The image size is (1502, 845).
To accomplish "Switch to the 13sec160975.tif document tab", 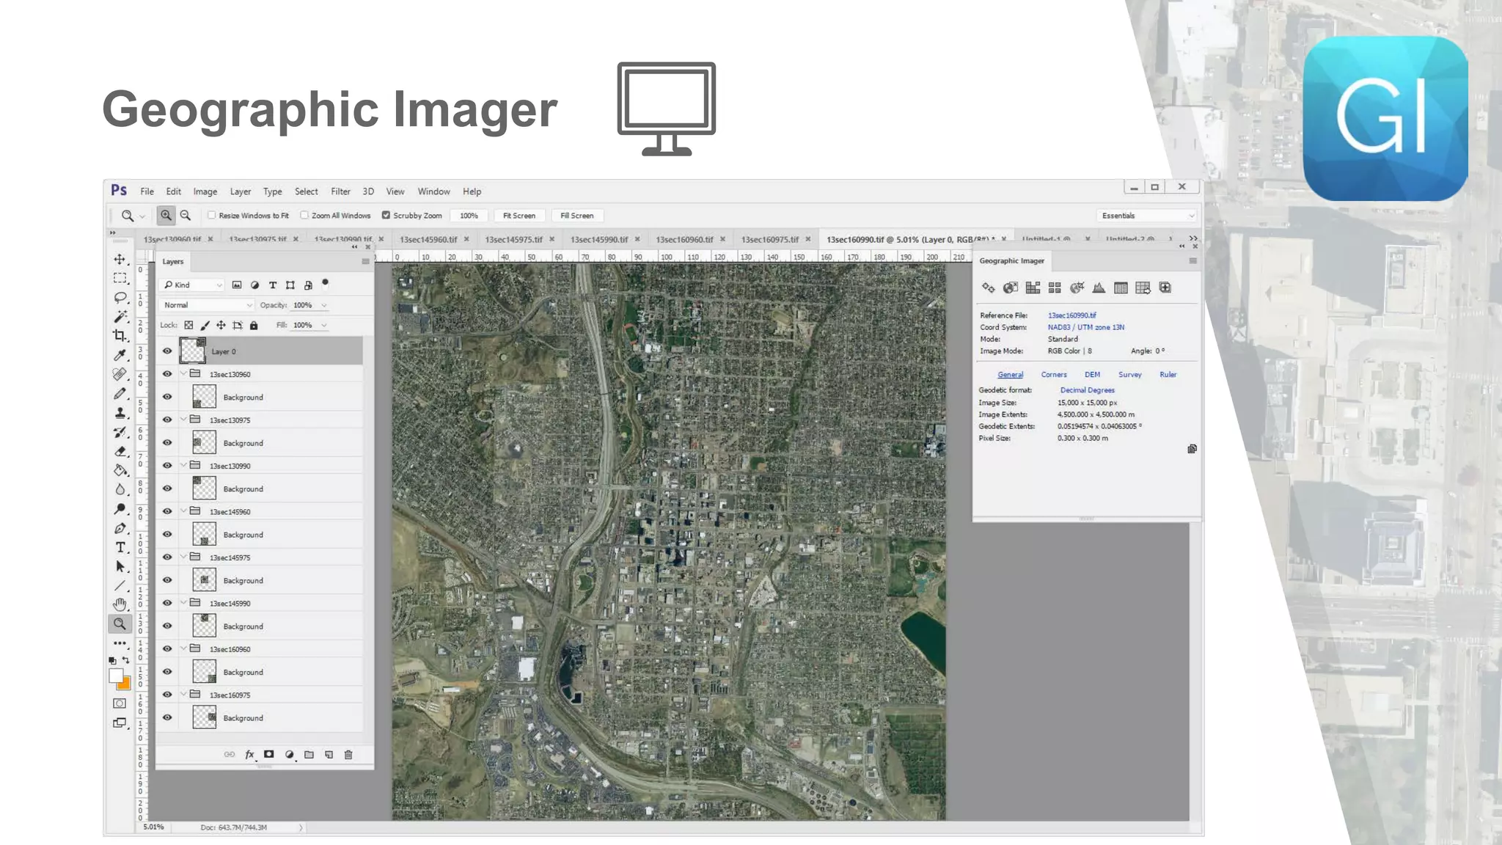I will click(x=769, y=239).
